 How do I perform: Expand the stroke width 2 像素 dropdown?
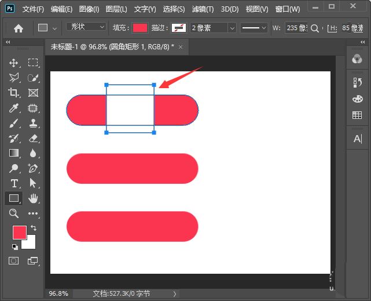tap(232, 28)
